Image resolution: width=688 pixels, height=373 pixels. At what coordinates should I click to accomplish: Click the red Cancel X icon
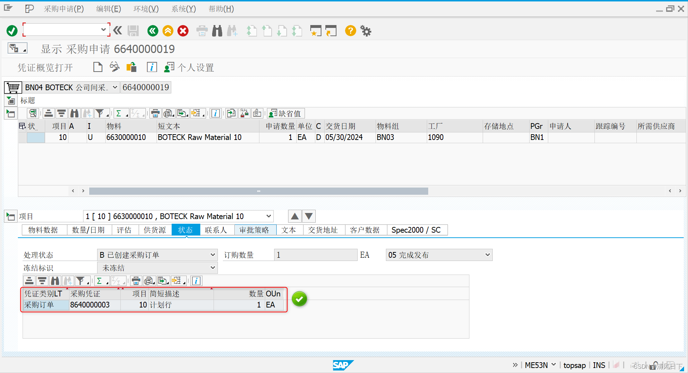pyautogui.click(x=183, y=31)
